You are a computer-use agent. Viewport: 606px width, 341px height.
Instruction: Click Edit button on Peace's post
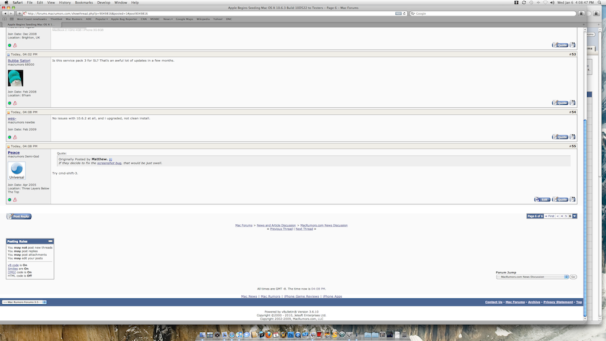click(542, 200)
